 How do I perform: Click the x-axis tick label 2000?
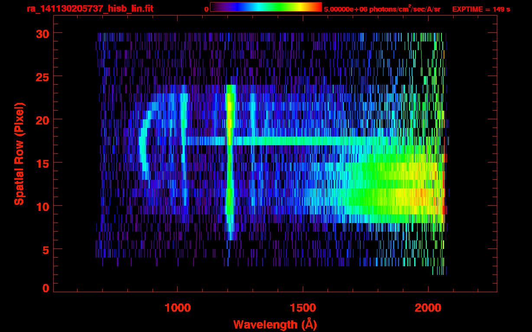tap(428, 308)
